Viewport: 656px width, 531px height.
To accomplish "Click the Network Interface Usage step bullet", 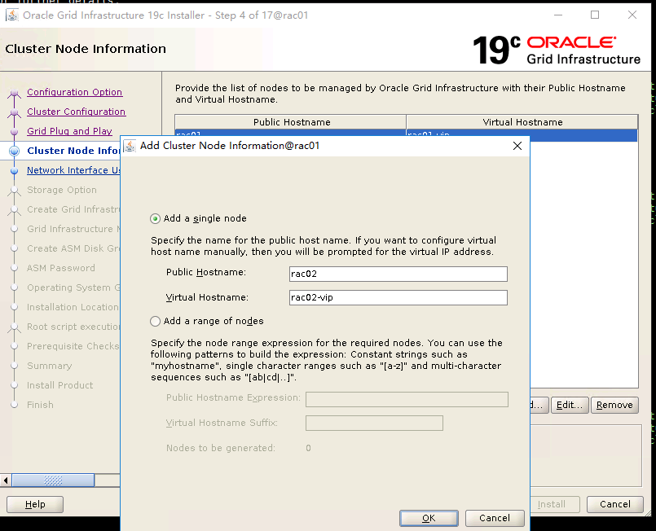I will point(14,170).
